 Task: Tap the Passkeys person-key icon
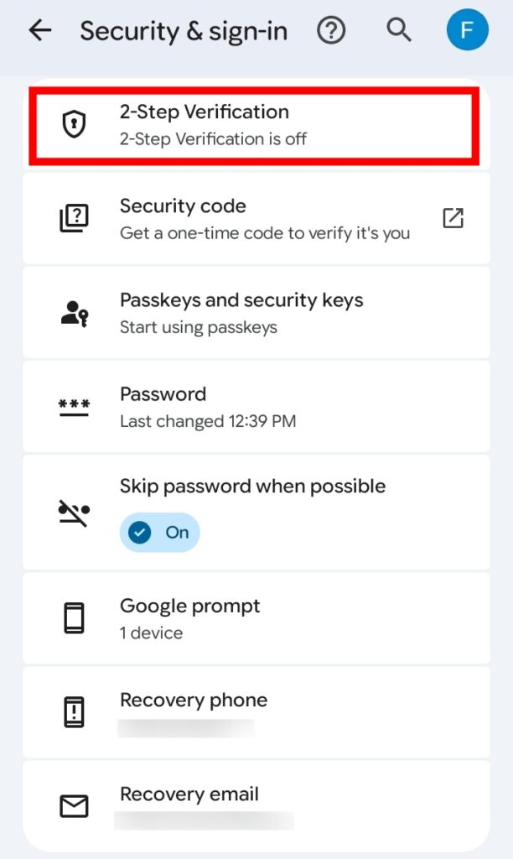75,313
